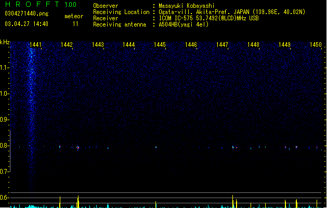
Task: Select the 1444 time marker
Action: [x=129, y=45]
